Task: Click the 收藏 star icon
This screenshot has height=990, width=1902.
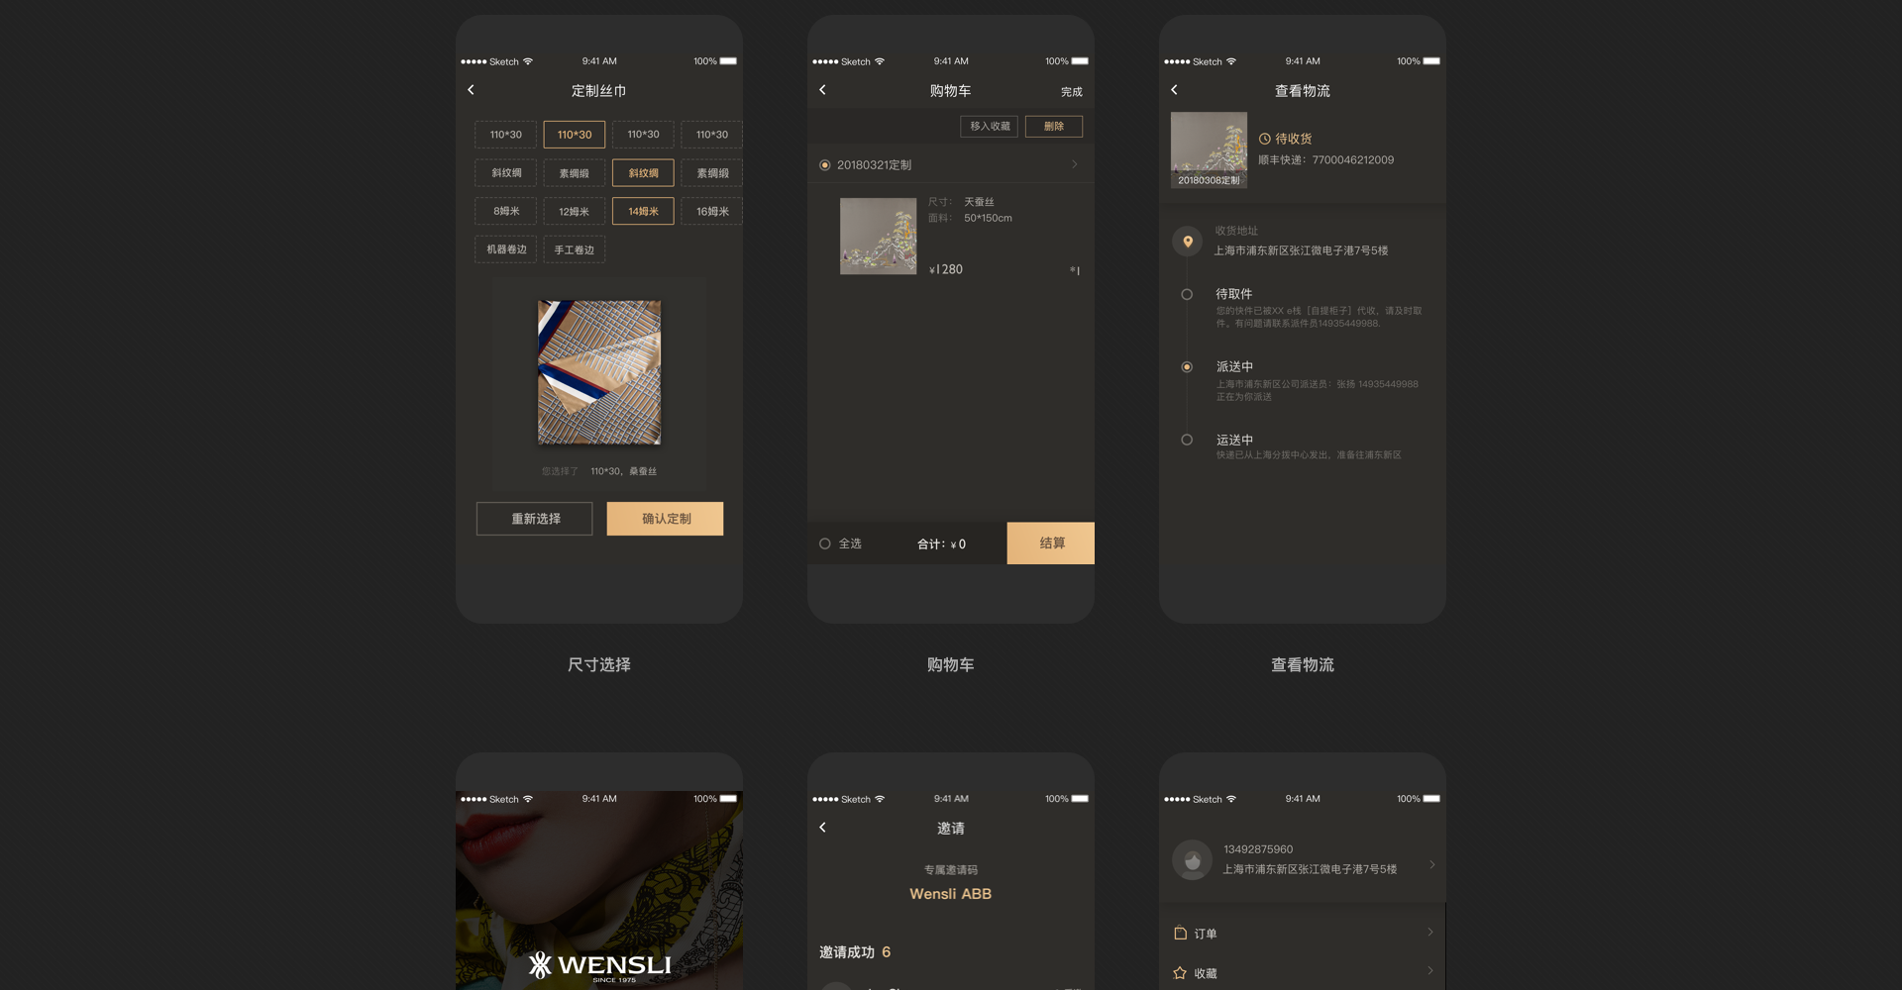Action: click(1180, 973)
